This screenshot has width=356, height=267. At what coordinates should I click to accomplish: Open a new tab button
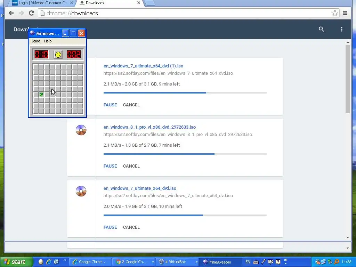pos(149,3)
